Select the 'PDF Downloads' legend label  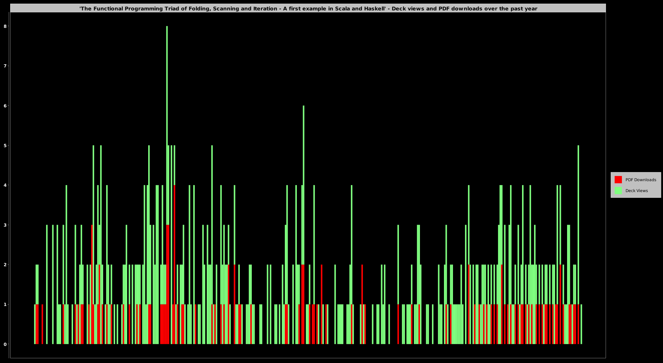(640, 180)
